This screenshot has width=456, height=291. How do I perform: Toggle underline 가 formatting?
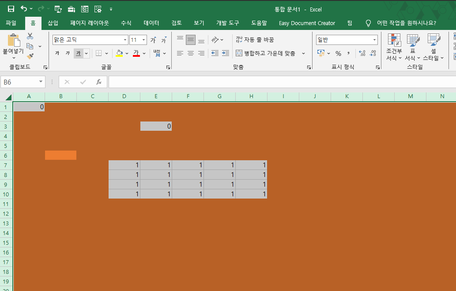point(78,53)
